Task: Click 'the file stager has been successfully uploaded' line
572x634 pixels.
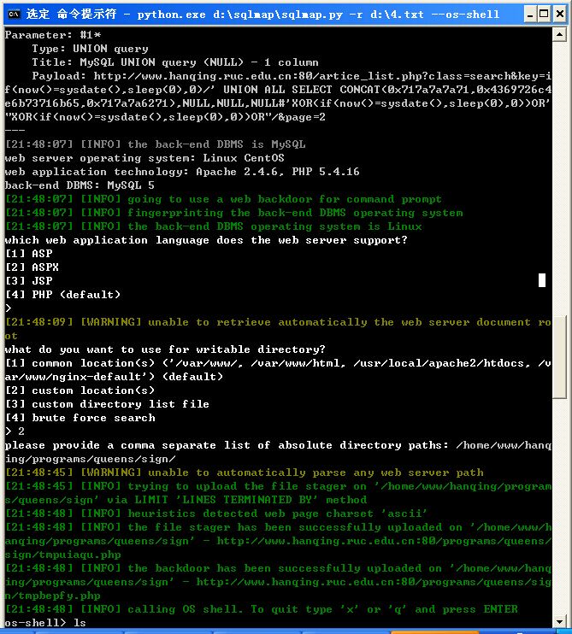Action: (x=278, y=528)
